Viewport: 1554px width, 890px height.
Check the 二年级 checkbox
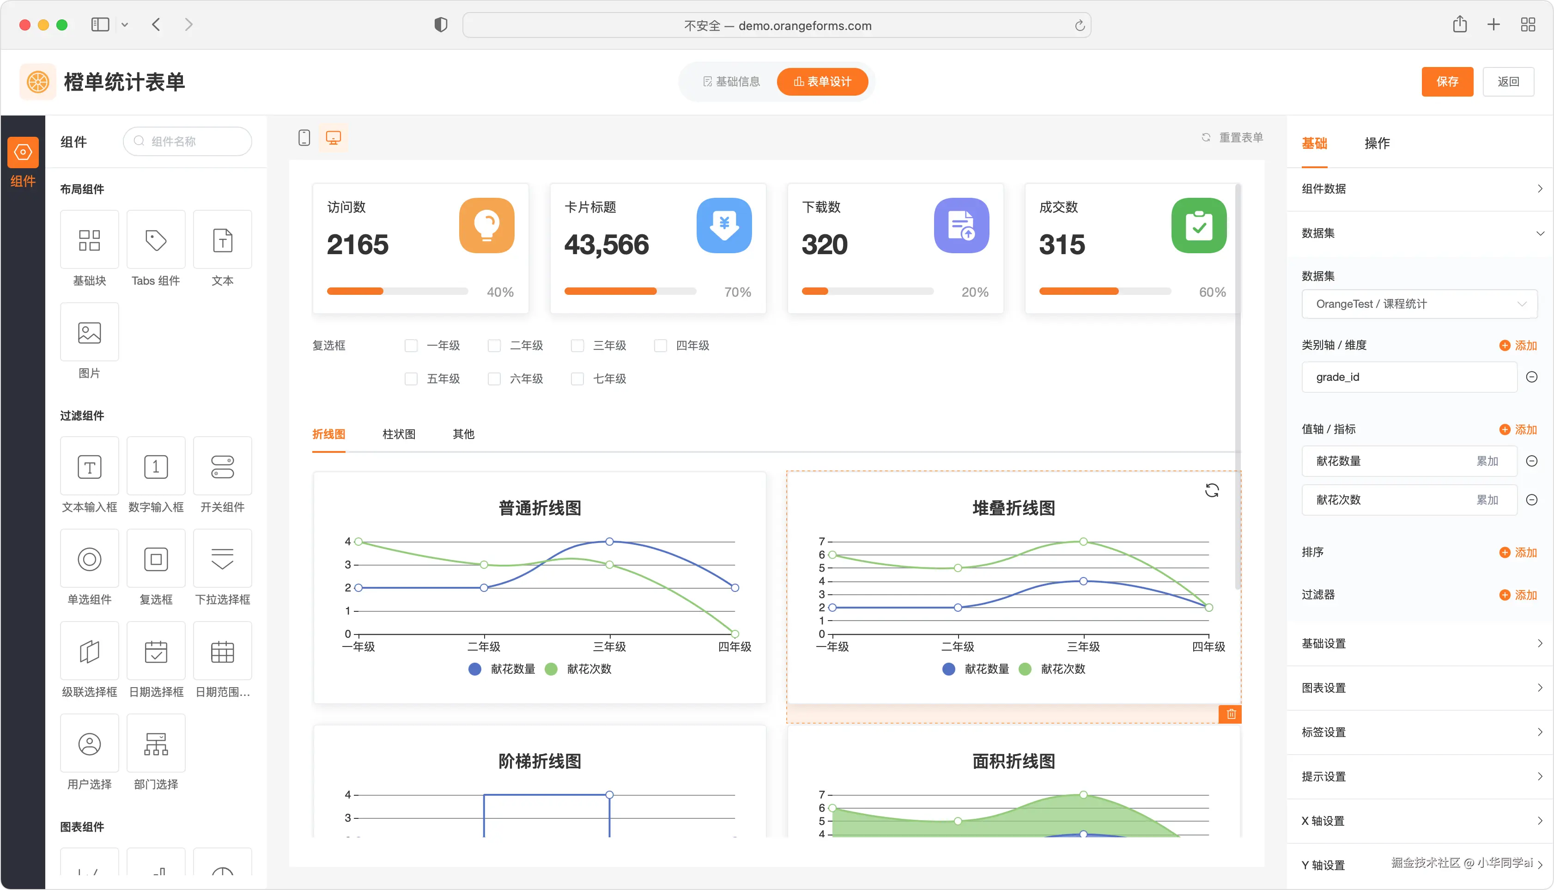[494, 346]
